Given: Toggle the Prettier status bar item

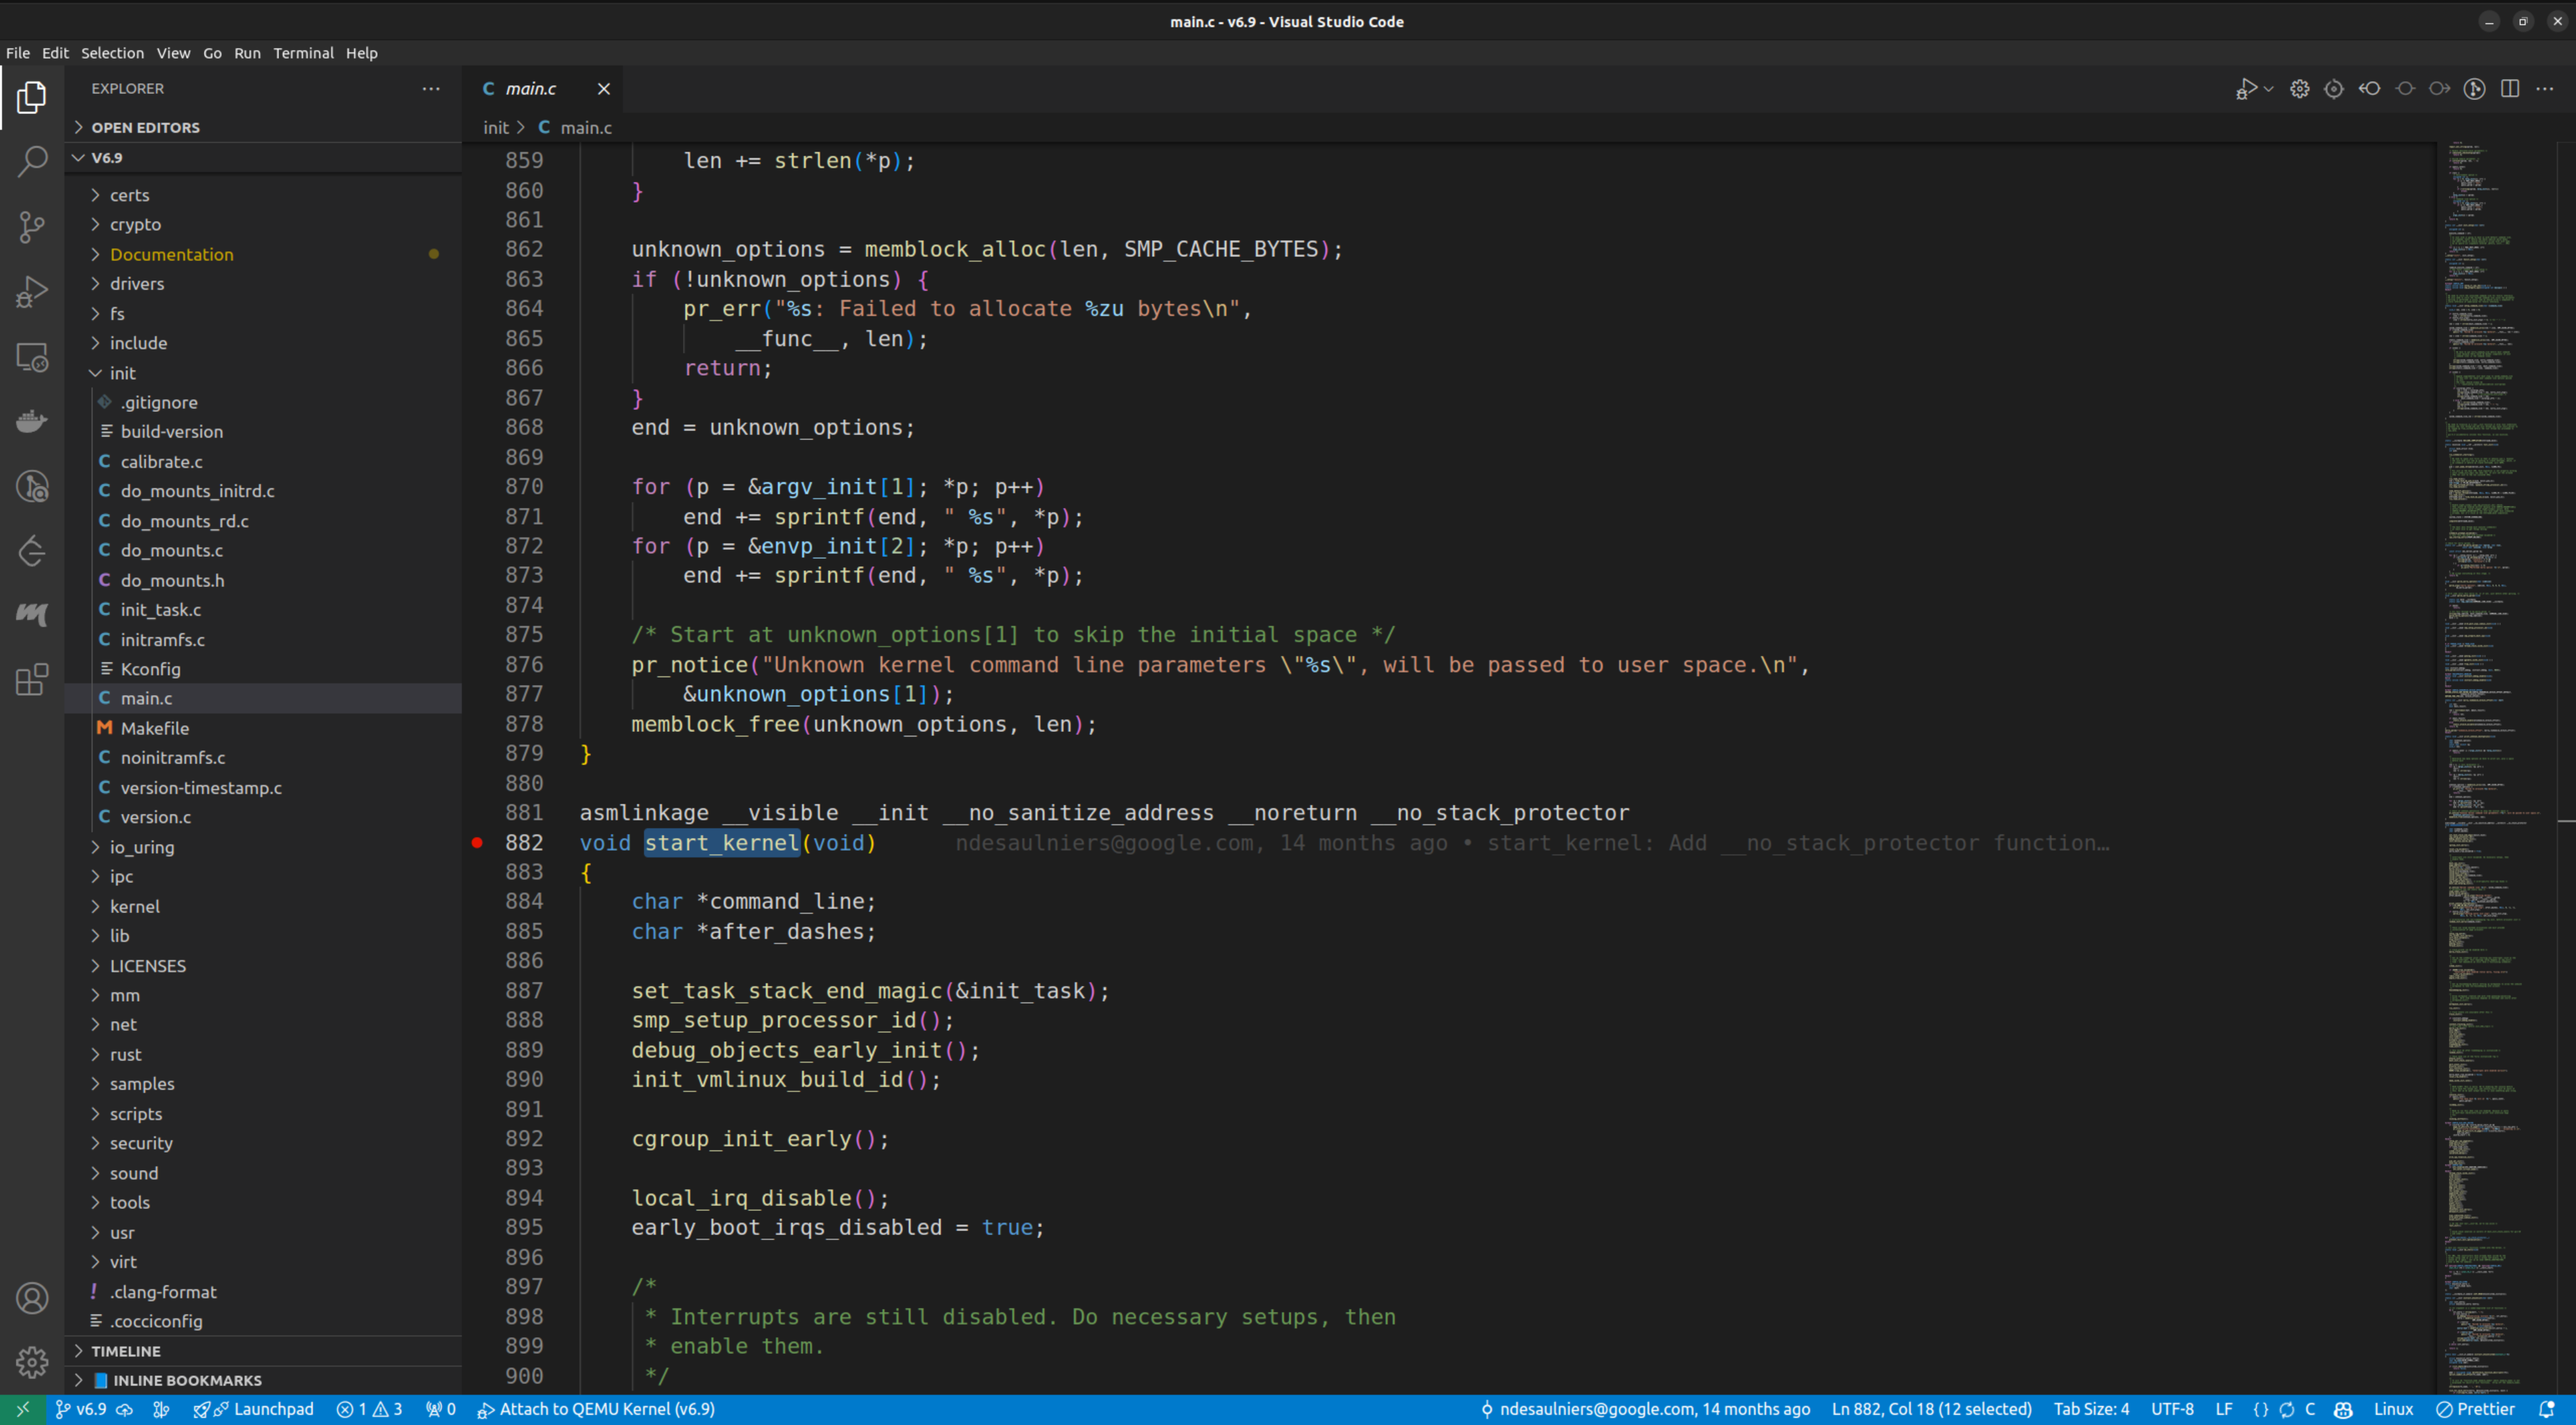Looking at the screenshot, I should [x=2476, y=1409].
